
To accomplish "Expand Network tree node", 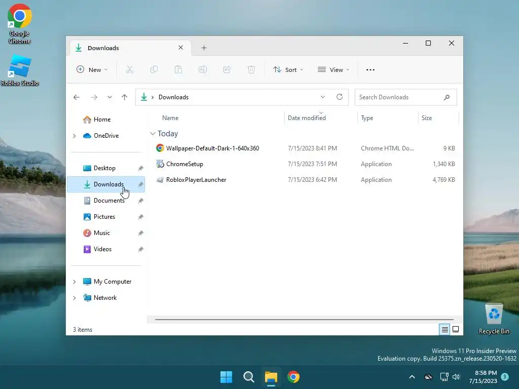I will (x=75, y=298).
